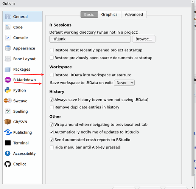The width and height of the screenshot is (196, 189).
Task: Switch to the Basic tab
Action: tap(89, 14)
